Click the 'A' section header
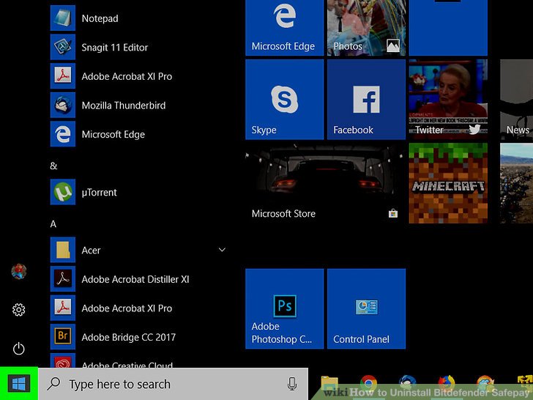Screen dimensions: 533x400 point(53,224)
